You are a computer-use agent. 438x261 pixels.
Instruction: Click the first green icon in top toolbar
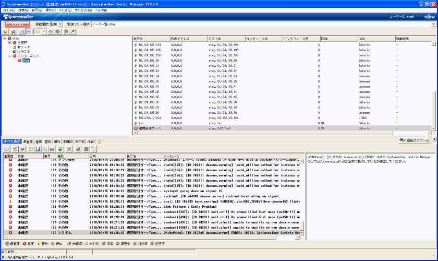pos(5,32)
